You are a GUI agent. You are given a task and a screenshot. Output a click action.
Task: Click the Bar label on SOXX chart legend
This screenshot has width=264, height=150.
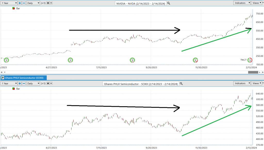(x=18, y=89)
